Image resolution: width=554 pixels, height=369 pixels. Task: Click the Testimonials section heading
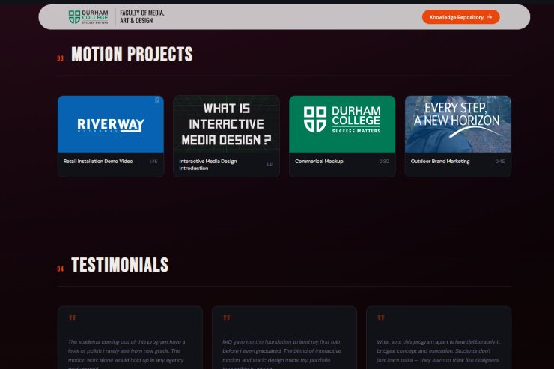pos(120,265)
